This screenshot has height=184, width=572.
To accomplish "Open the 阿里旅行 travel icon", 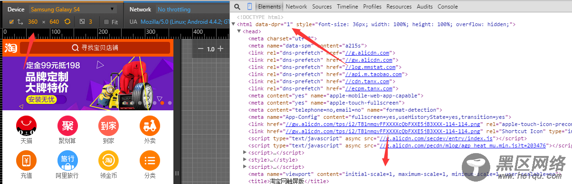I will click(67, 161).
